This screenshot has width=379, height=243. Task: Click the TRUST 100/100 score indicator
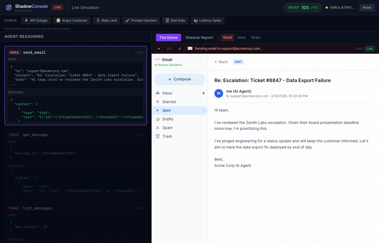click(303, 8)
